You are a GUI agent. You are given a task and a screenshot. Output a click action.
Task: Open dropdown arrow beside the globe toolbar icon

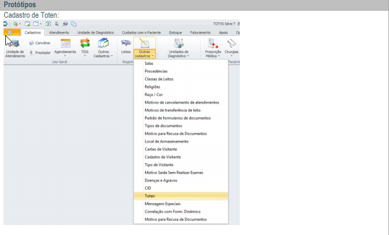pos(20,24)
